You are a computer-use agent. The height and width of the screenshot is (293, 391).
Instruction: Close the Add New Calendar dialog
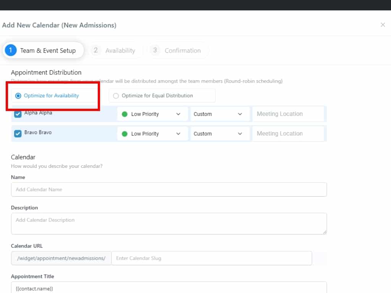pyautogui.click(x=383, y=25)
